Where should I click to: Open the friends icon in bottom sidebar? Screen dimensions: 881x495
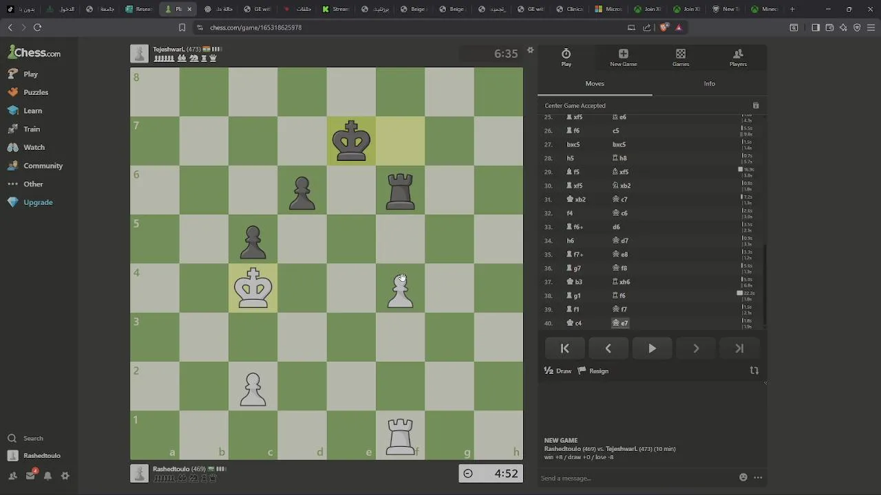[12, 476]
